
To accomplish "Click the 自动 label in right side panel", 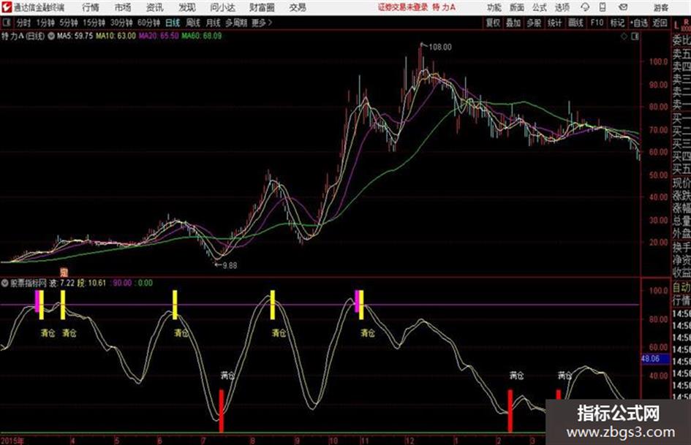I will [681, 288].
